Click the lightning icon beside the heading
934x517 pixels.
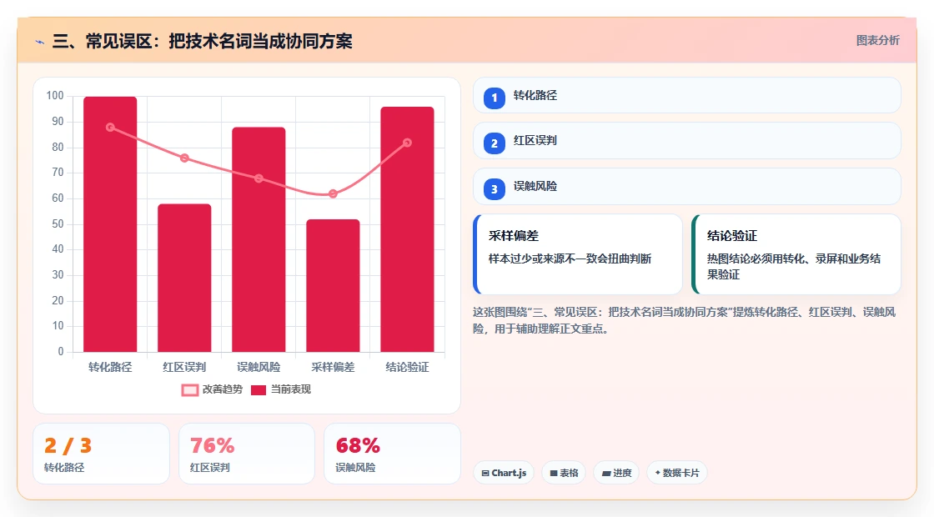point(40,42)
